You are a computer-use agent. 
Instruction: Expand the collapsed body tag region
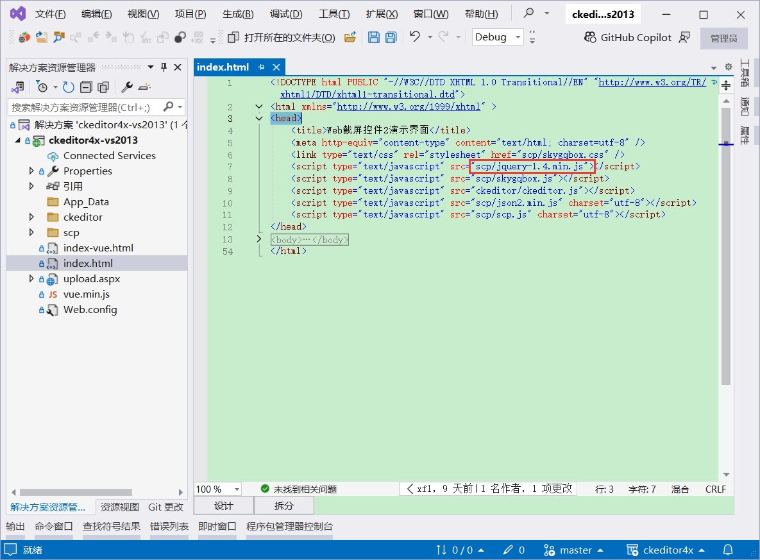tap(259, 239)
